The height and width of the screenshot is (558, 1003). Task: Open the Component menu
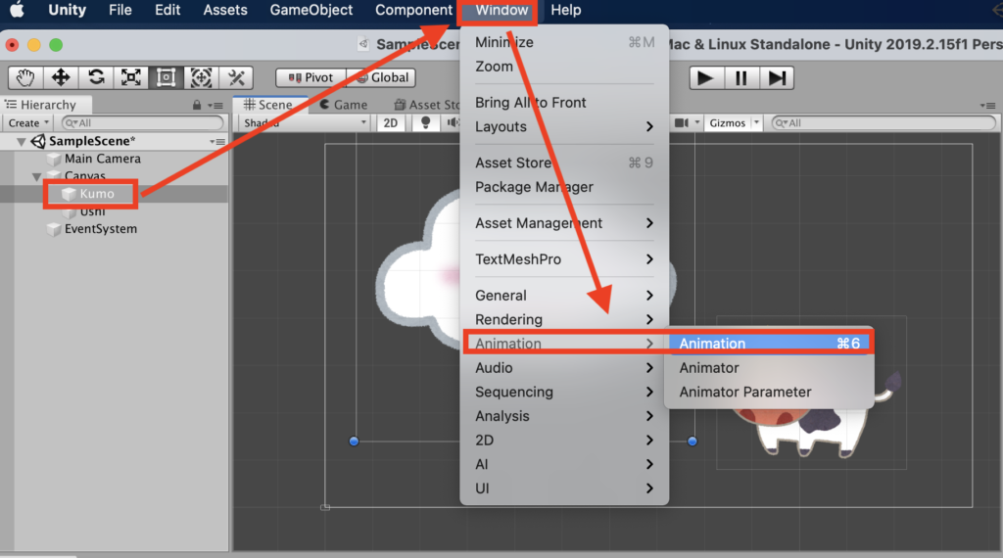pos(413,10)
